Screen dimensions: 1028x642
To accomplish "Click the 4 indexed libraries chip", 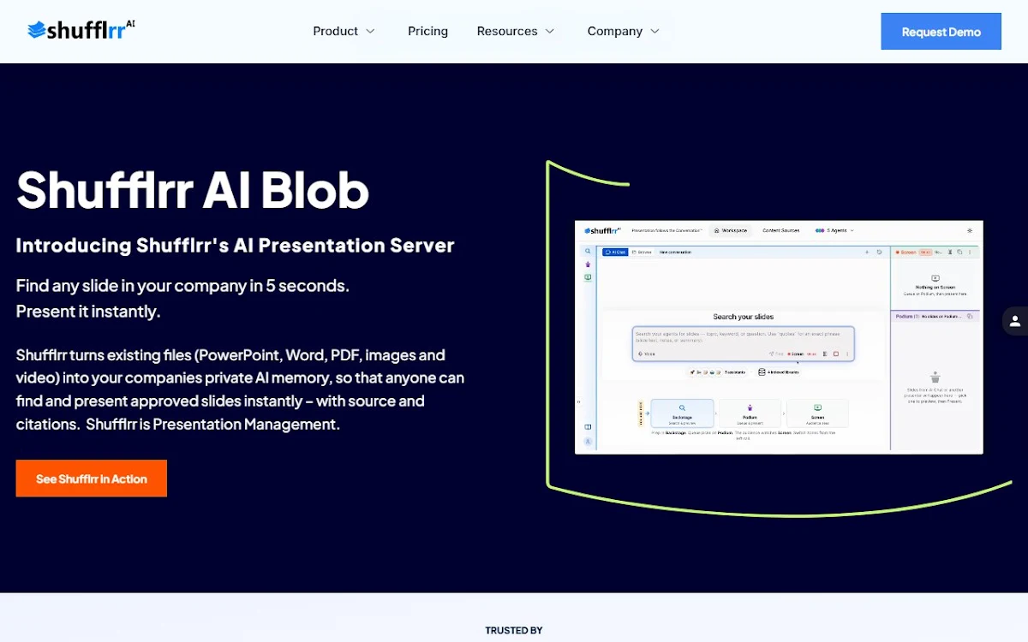I will 779,372.
